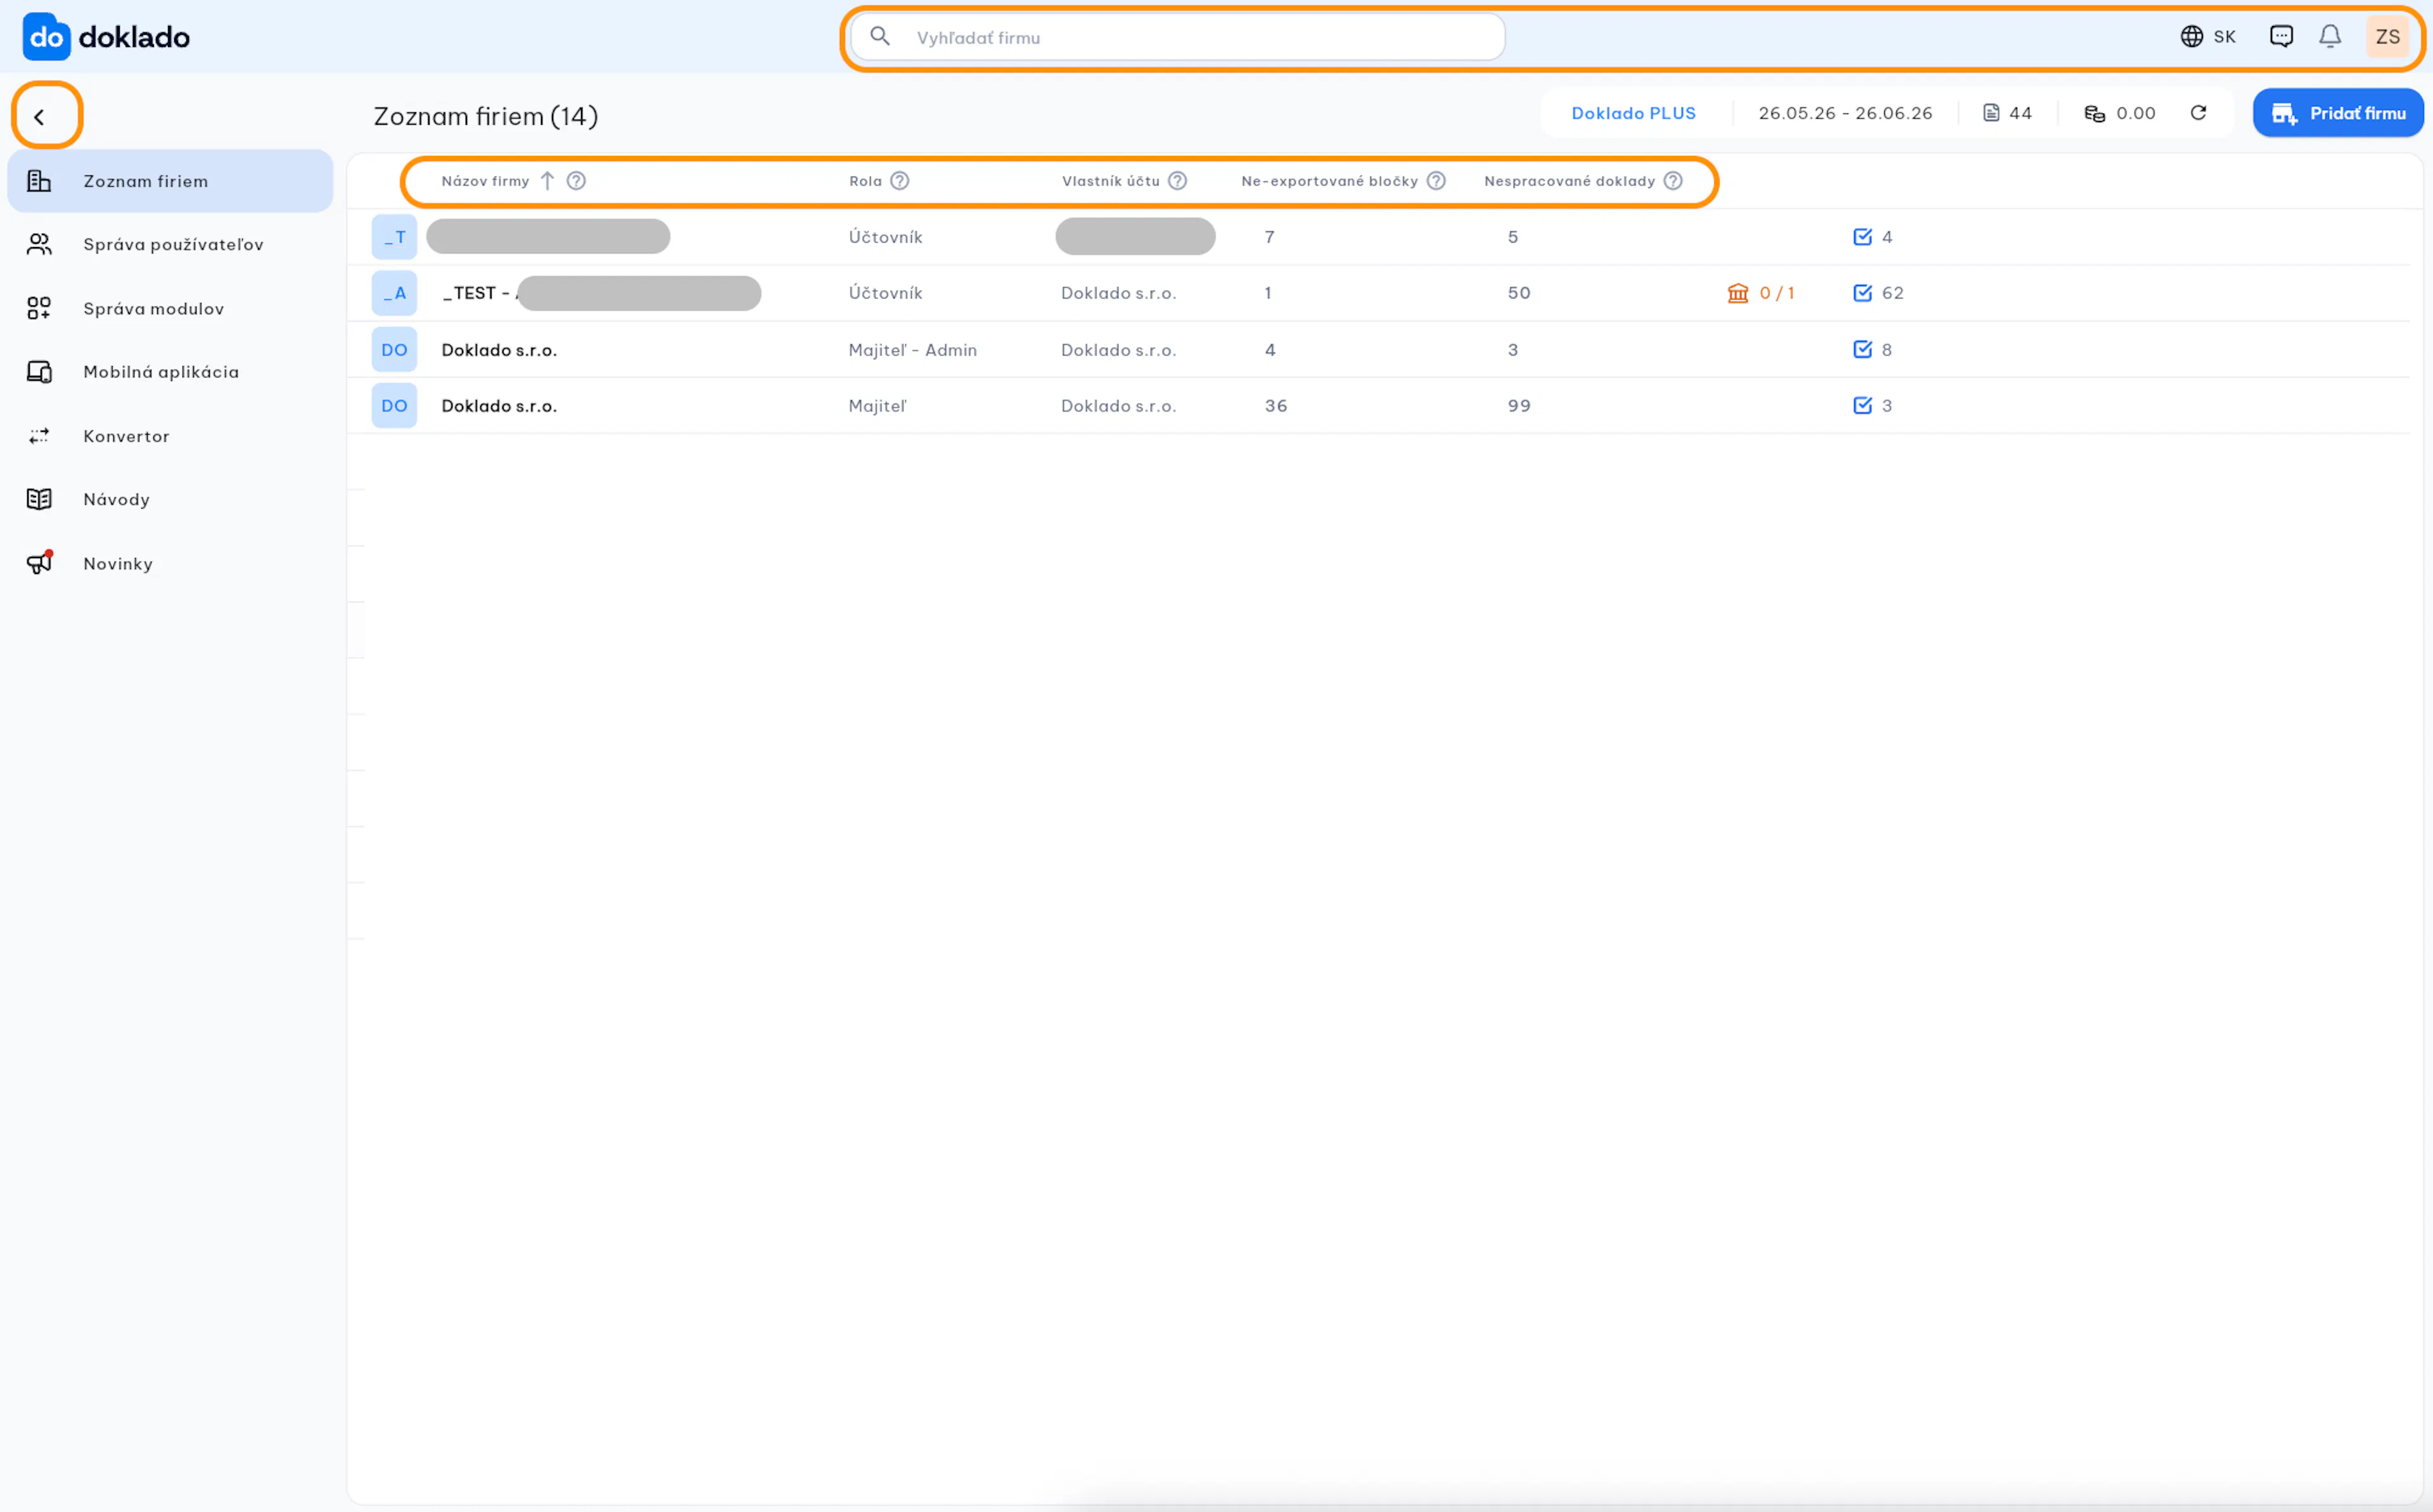The width and height of the screenshot is (2433, 1512).
Task: Click the Zoznam firiem building icon
Action: coord(39,181)
